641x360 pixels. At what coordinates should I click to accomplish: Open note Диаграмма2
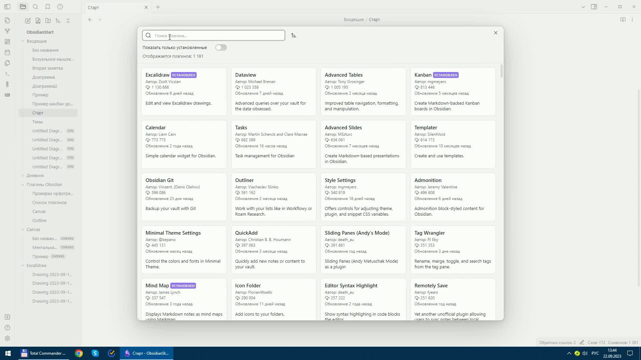click(x=45, y=86)
